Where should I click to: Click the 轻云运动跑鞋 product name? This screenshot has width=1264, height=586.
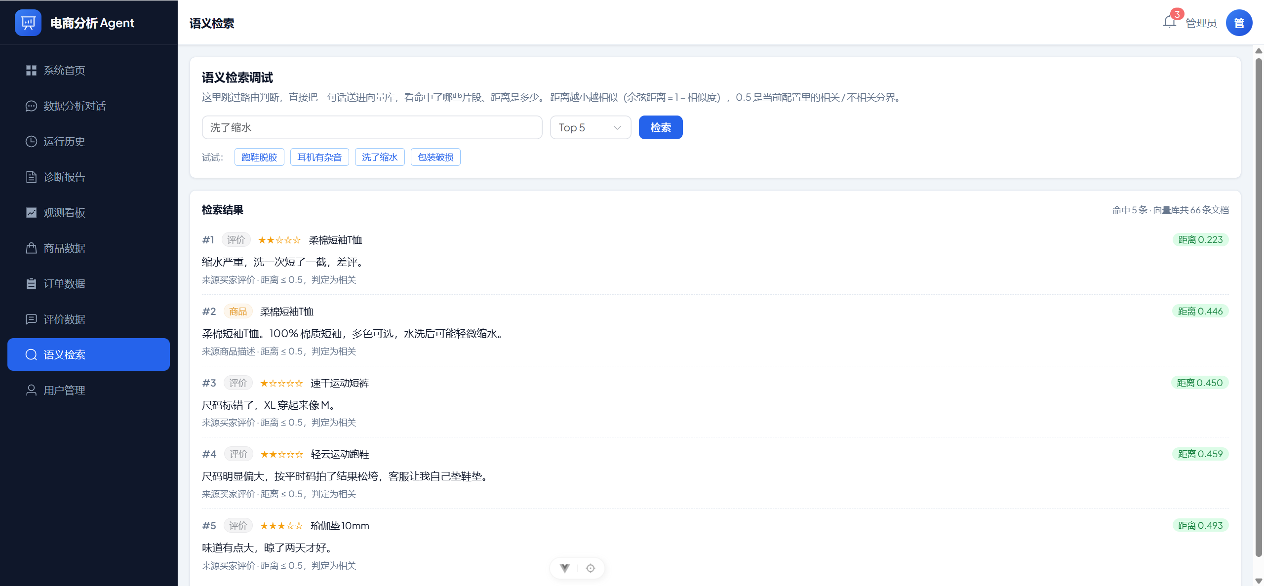tap(340, 454)
